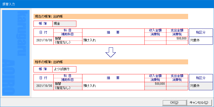This screenshot has height=107, width=214.
Task: Click 振替 account in current ledger row
Action: tap(68, 39)
